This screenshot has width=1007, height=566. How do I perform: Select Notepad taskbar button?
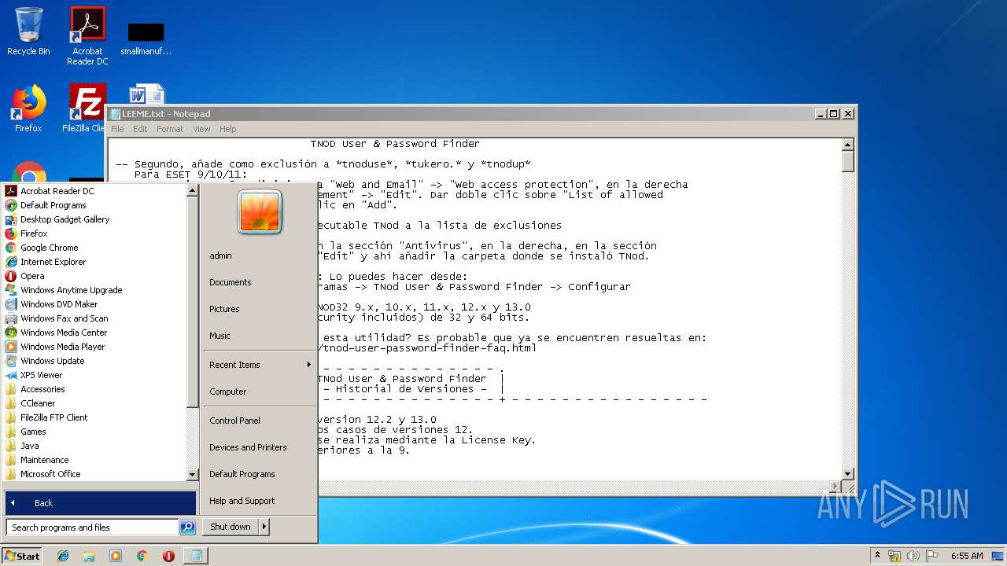[x=195, y=556]
